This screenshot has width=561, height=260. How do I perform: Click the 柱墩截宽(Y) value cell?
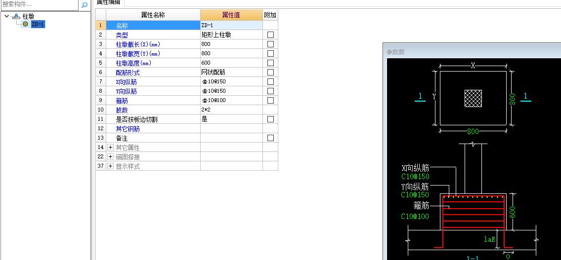pyautogui.click(x=231, y=54)
